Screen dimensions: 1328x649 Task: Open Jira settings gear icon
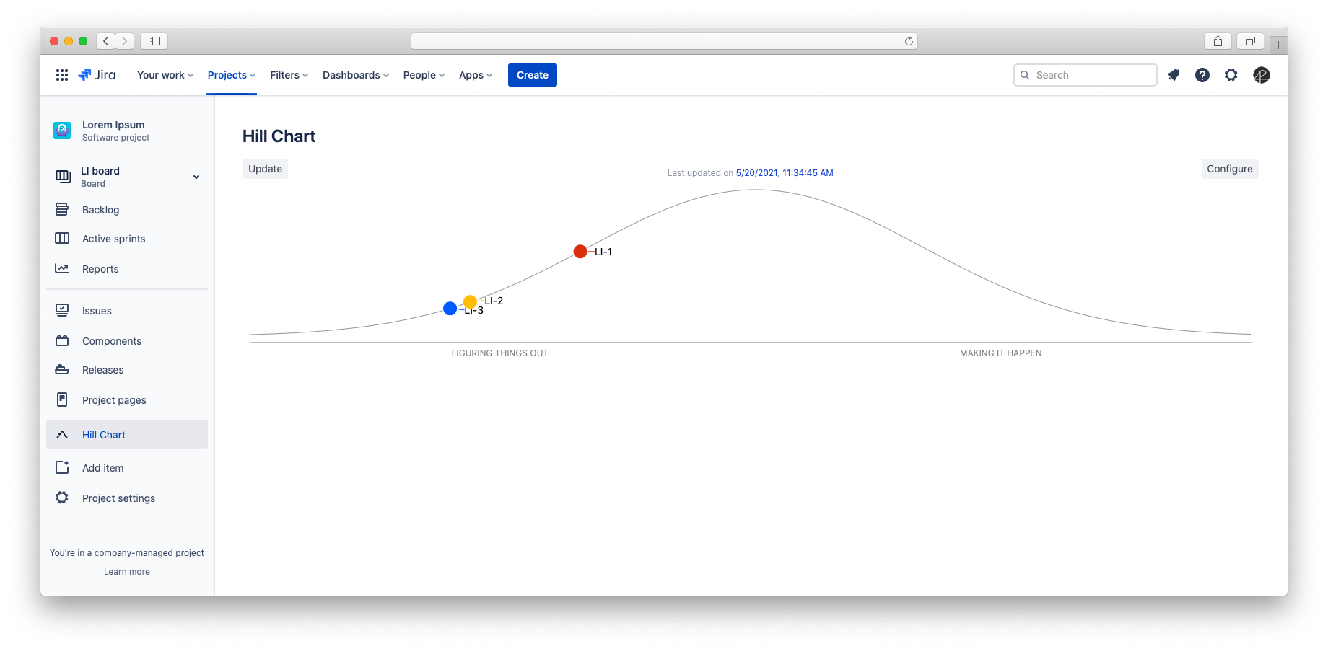[x=1231, y=75]
